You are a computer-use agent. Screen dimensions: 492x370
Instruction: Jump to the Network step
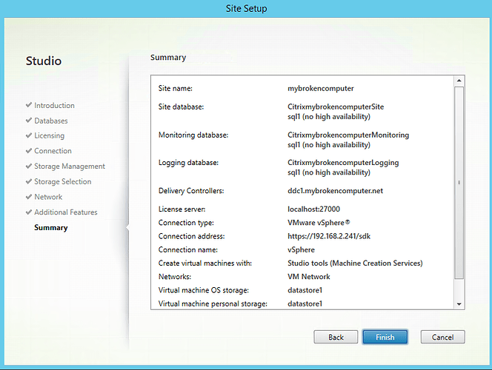pyautogui.click(x=47, y=197)
